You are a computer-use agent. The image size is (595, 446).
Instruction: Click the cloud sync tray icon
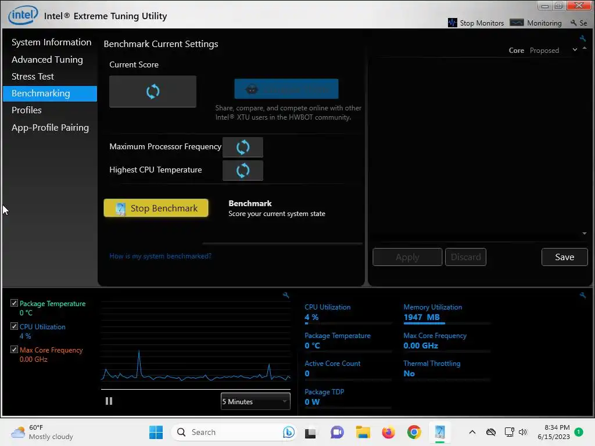[490, 432]
